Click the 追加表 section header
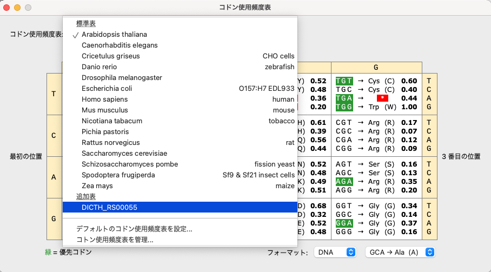The height and width of the screenshot is (272, 491). click(x=86, y=197)
